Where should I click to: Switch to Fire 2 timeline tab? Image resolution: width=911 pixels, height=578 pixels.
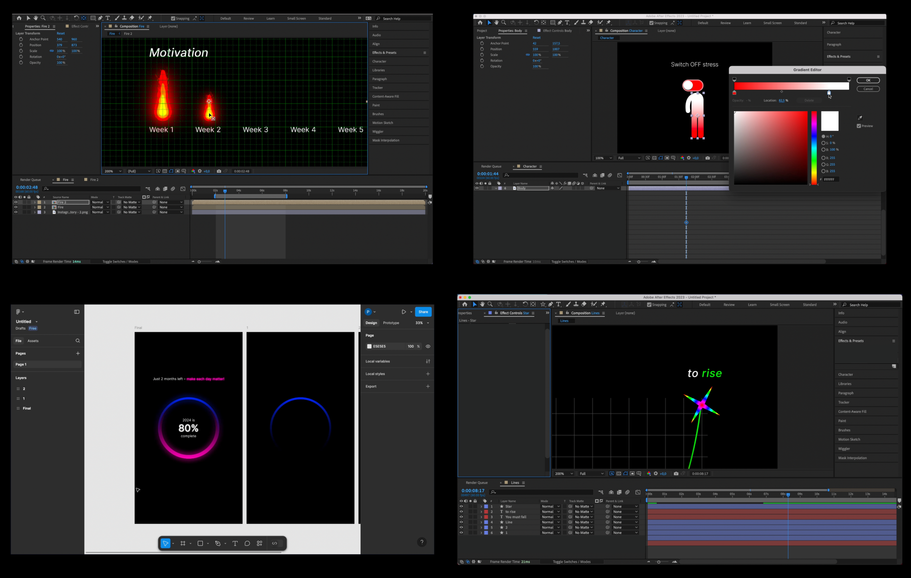pyautogui.click(x=94, y=180)
